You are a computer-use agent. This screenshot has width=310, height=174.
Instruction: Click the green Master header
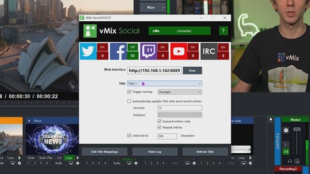coord(295,120)
